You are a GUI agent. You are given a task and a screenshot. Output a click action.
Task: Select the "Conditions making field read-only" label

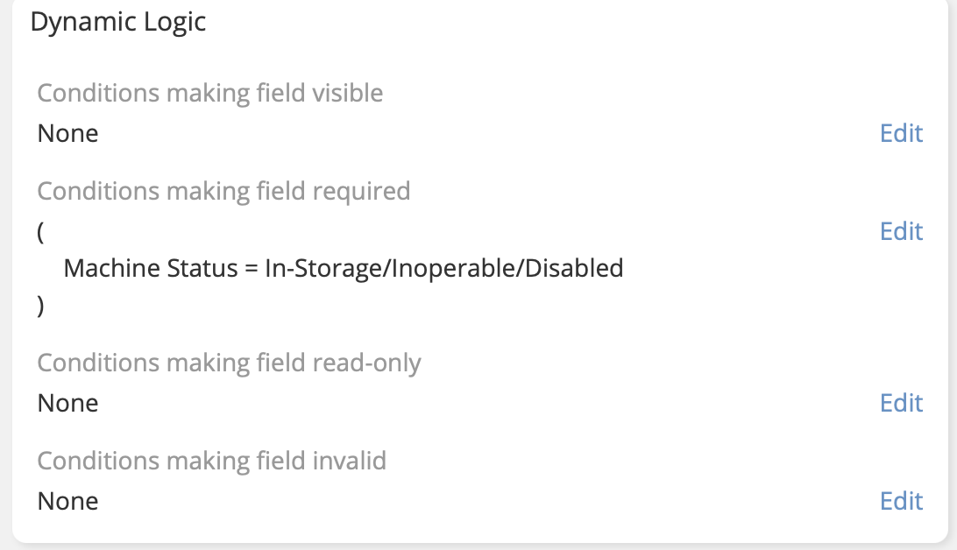[x=229, y=363]
